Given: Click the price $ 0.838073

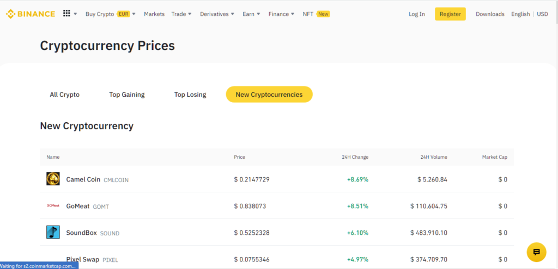Looking at the screenshot, I should [250, 206].
